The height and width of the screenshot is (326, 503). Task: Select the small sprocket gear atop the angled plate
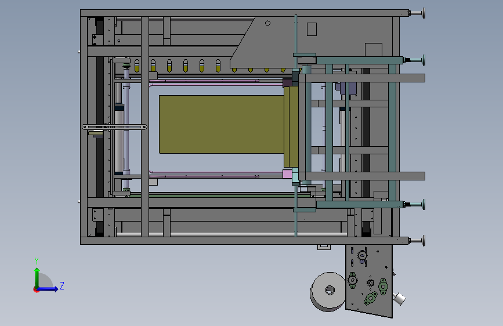pos(362,255)
